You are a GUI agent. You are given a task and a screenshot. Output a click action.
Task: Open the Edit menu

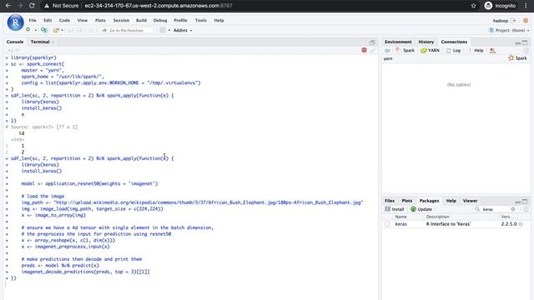point(48,20)
